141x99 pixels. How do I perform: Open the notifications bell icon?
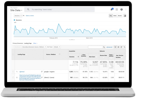112,9
